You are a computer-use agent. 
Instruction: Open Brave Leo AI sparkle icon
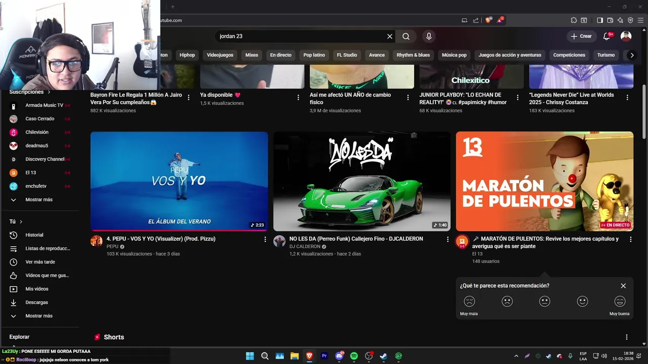click(x=620, y=20)
